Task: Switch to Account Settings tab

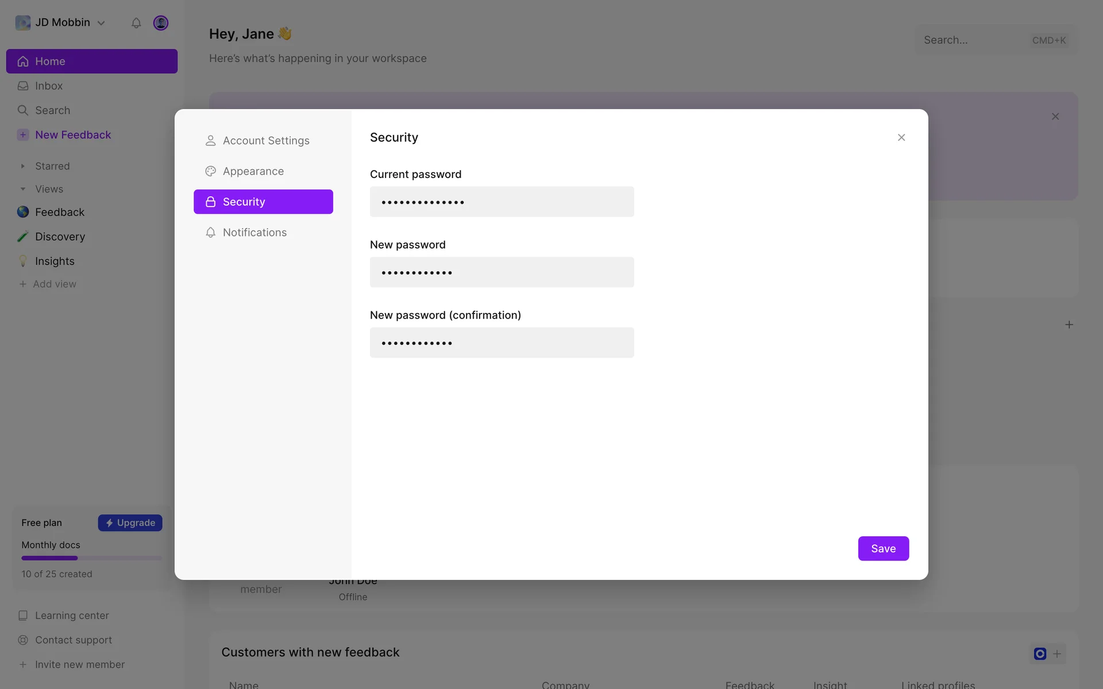Action: [265, 141]
